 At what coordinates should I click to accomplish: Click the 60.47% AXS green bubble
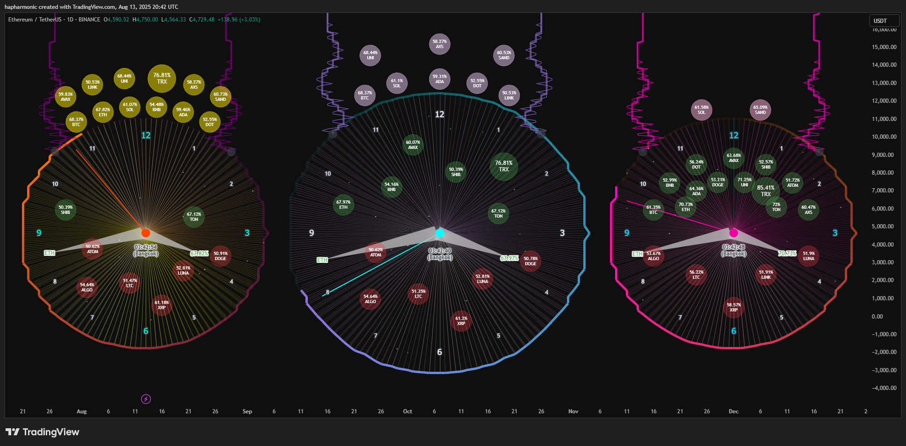pos(808,210)
